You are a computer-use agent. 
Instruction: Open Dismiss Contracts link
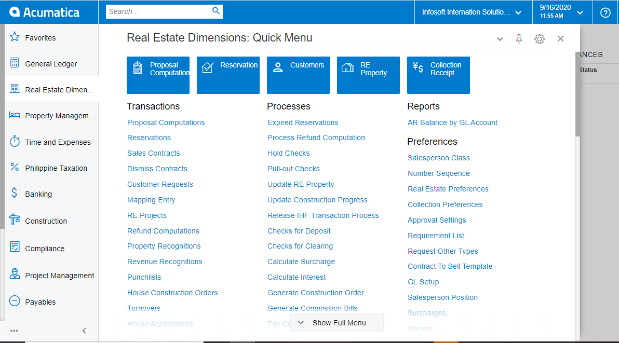(x=157, y=169)
